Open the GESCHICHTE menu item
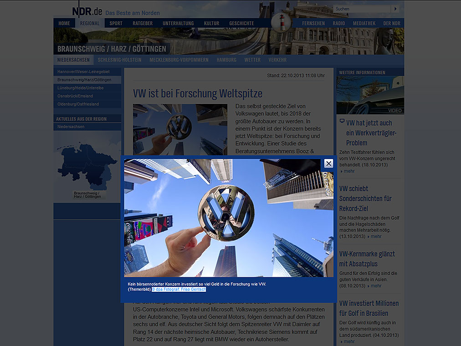Screen dimensions: 461x346 tap(241, 23)
